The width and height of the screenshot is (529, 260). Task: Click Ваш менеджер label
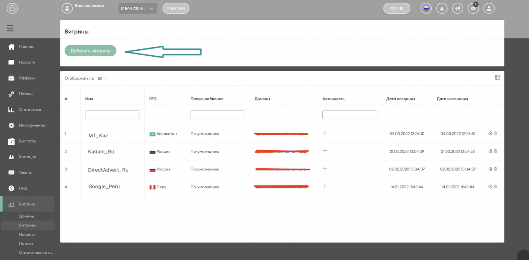click(90, 6)
